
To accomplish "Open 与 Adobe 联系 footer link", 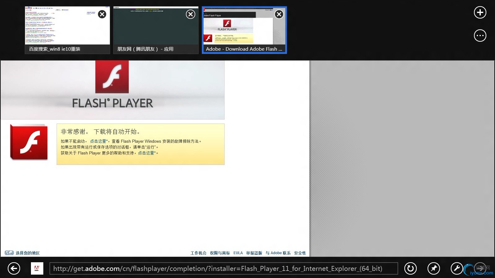I will click(x=278, y=253).
